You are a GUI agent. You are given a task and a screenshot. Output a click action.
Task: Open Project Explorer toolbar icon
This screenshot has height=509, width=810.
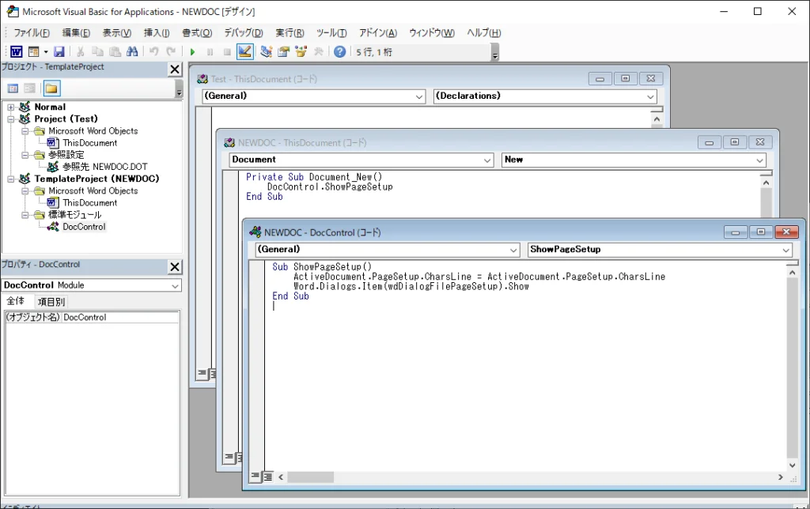266,51
